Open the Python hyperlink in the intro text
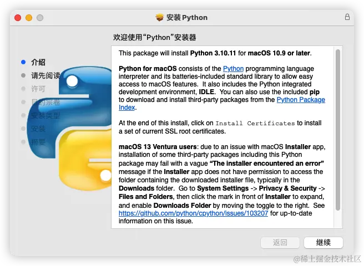 tap(233, 69)
